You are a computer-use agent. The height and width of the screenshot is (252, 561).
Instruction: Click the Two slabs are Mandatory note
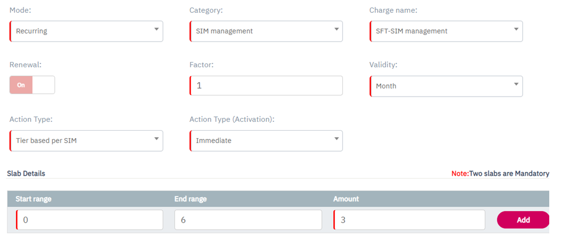pos(500,174)
